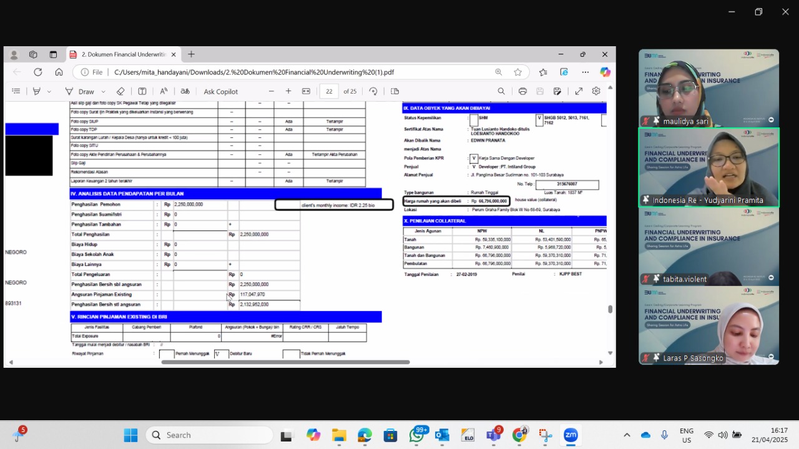
Task: Tick the SHM checkbox under Status Kepemilikan
Action: 474,120
